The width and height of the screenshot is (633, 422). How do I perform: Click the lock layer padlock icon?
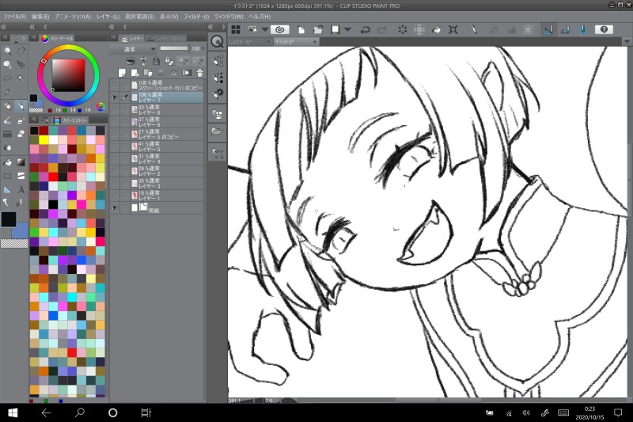[156, 61]
